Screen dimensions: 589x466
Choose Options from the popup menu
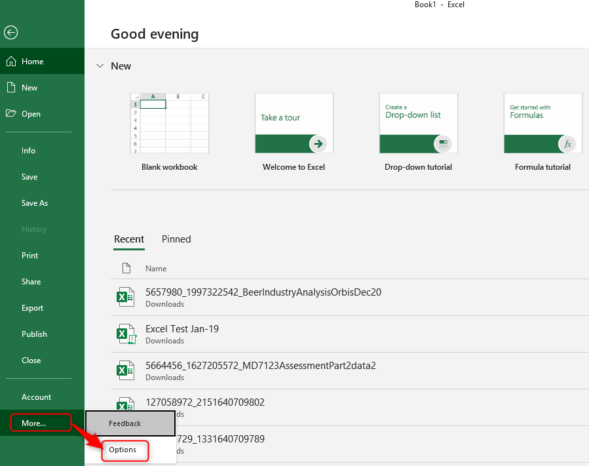pos(130,450)
